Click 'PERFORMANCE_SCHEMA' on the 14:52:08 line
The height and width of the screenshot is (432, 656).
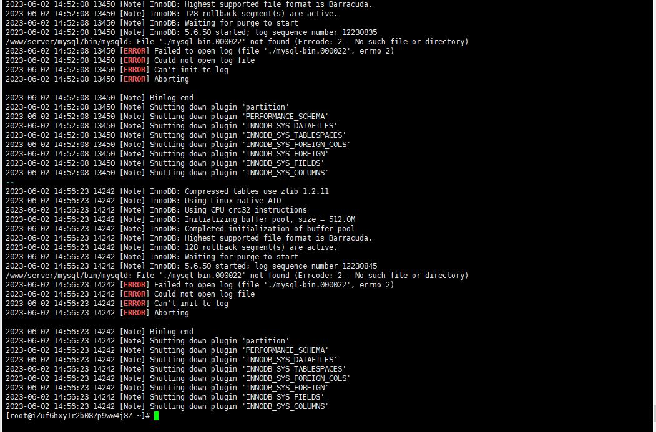(x=285, y=117)
